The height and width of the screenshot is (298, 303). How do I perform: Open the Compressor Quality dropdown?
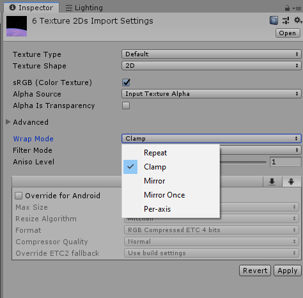click(212, 242)
